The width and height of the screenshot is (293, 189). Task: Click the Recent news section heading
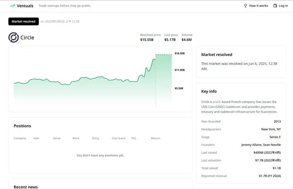(x=26, y=187)
